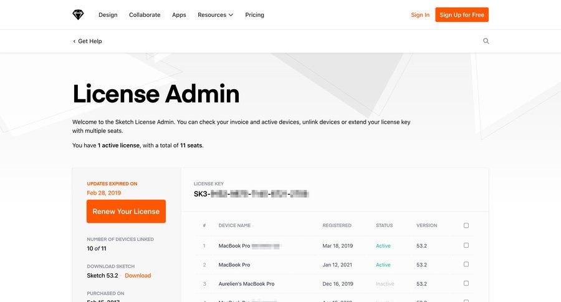
Task: Click the 53.2 version in row 3
Action: [x=421, y=284]
